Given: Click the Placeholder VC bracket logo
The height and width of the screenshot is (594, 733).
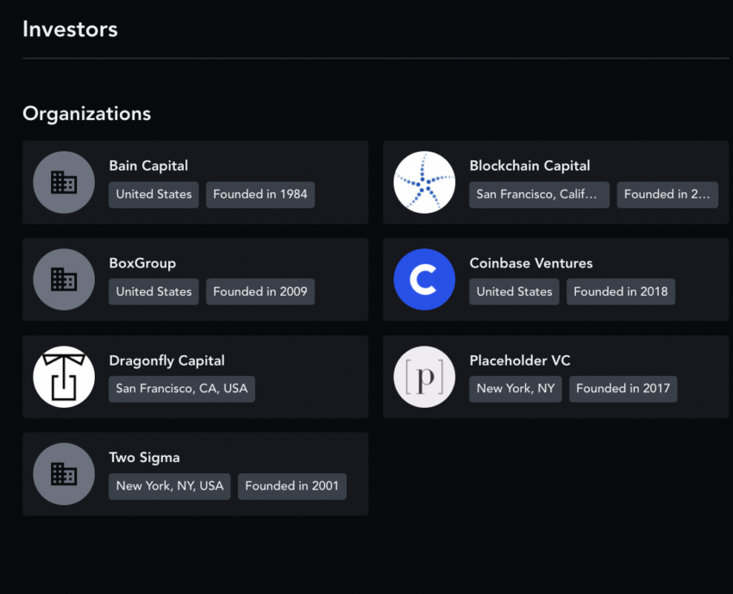Looking at the screenshot, I should [x=424, y=377].
